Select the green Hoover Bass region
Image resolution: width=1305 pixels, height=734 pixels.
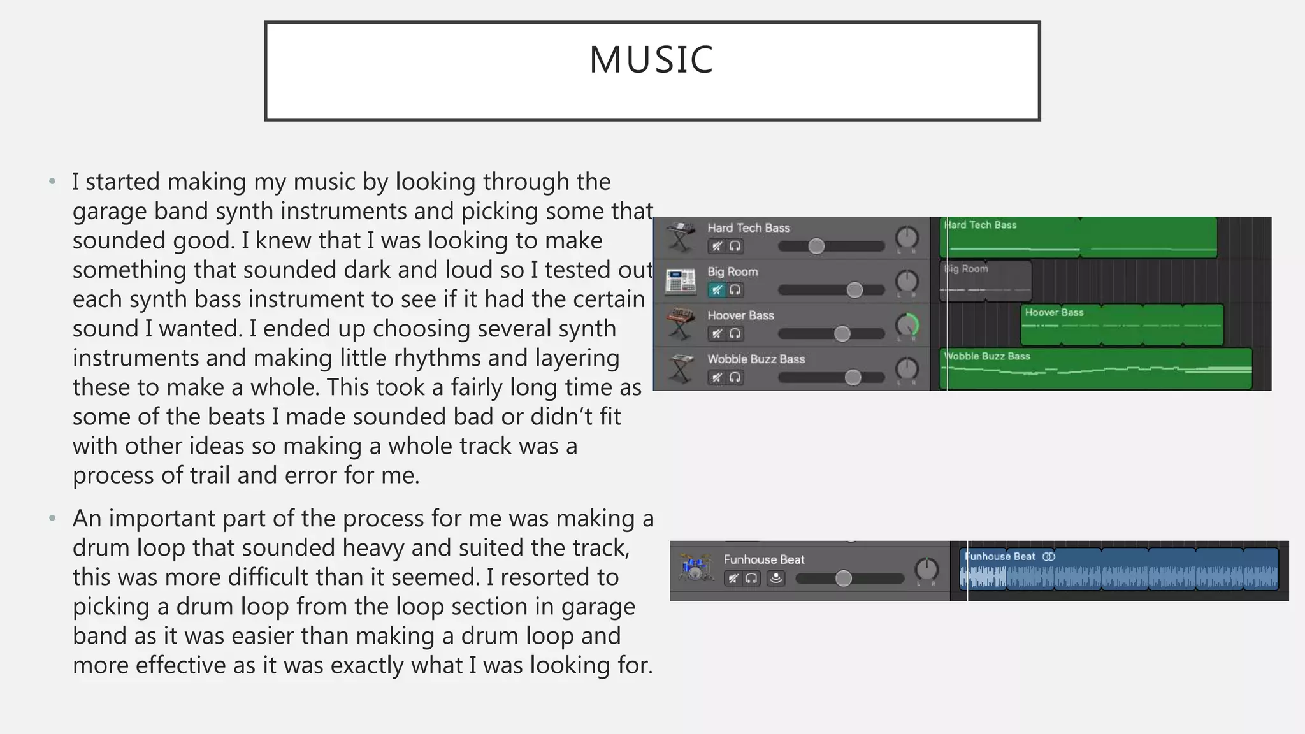coord(1121,325)
